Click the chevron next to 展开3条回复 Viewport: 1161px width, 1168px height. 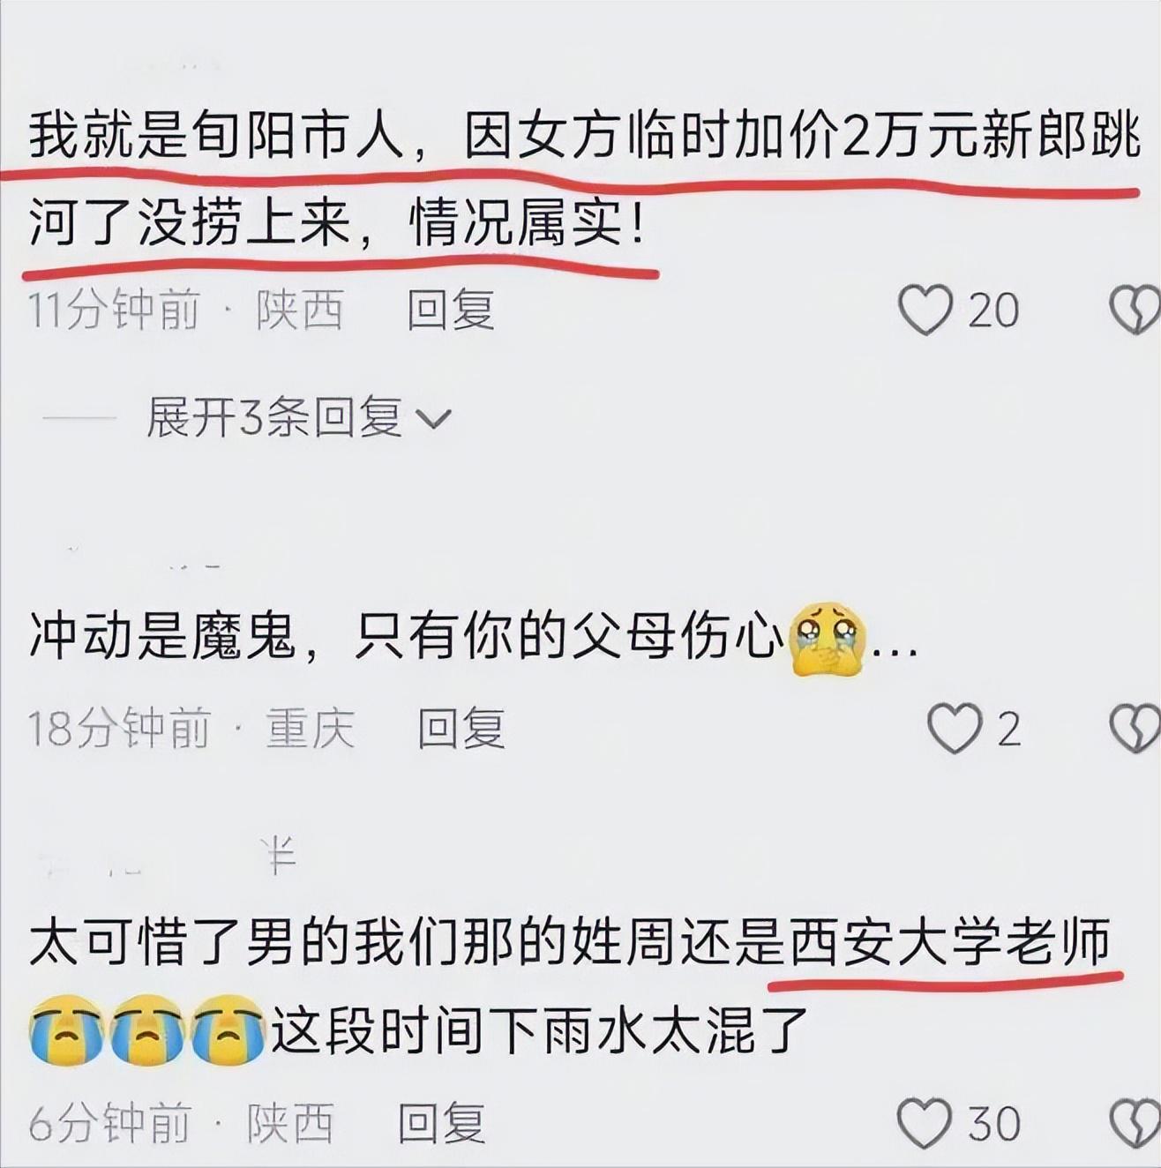point(433,419)
